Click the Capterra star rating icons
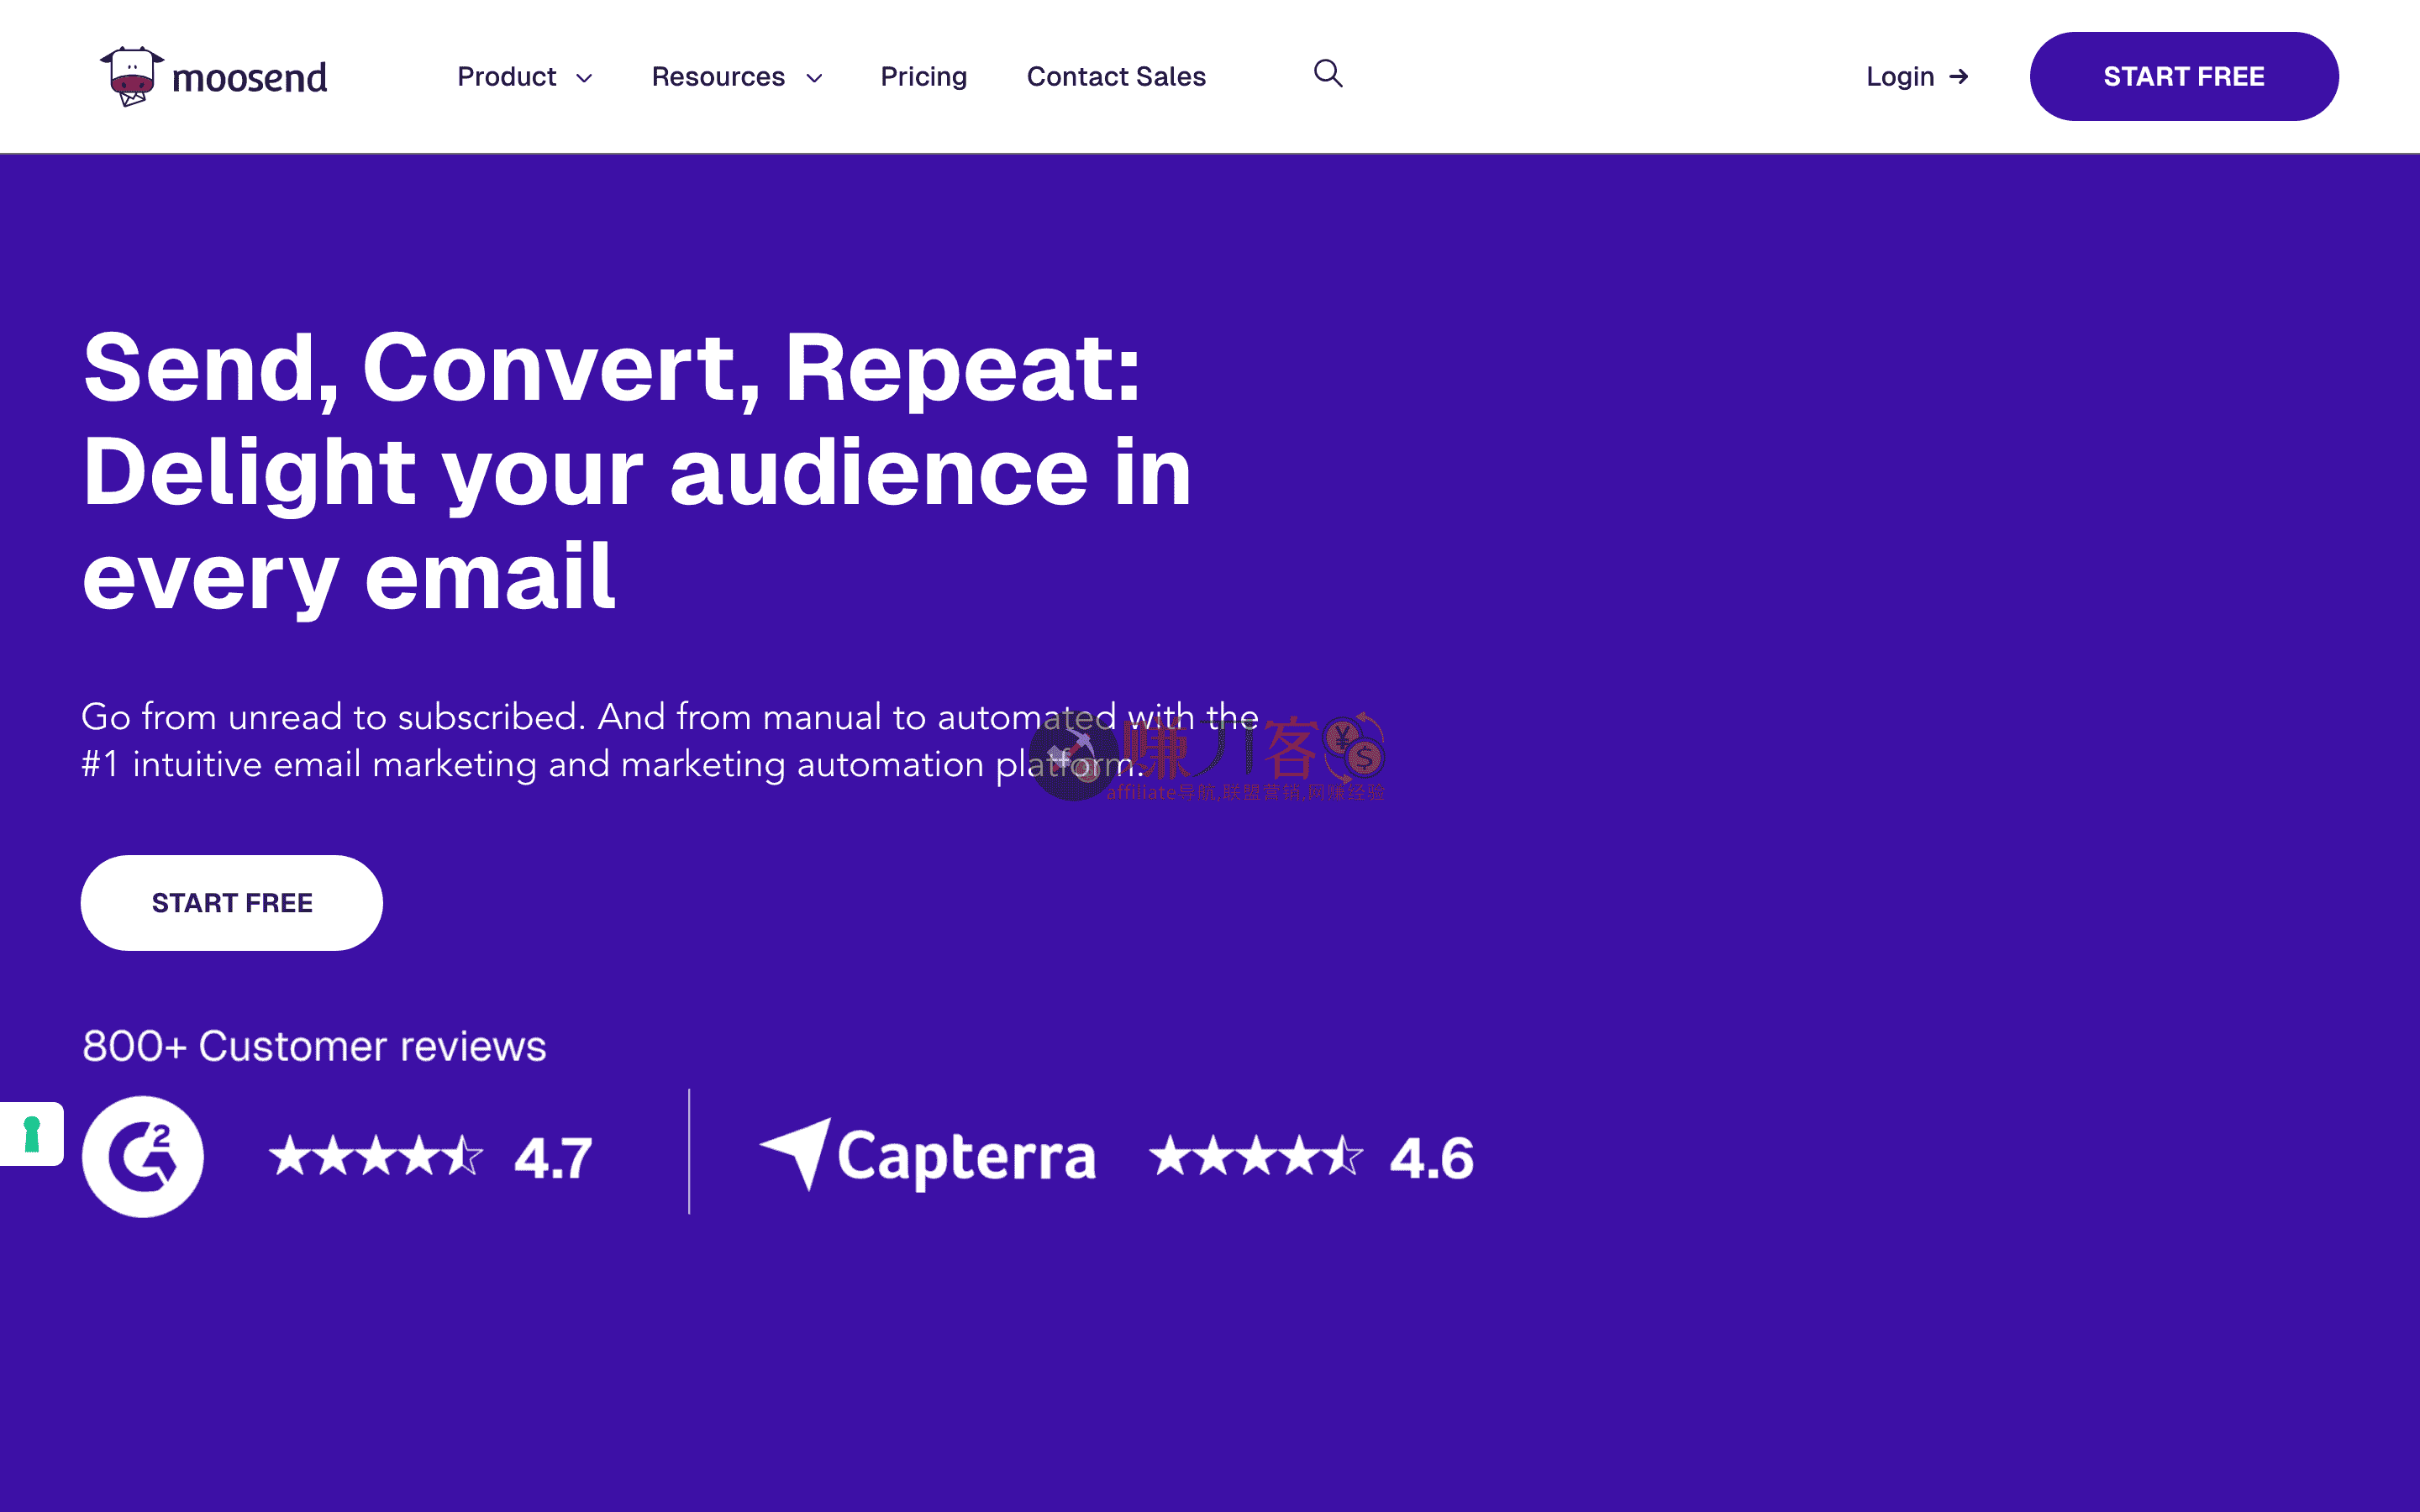This screenshot has width=2420, height=1512. [1255, 1156]
